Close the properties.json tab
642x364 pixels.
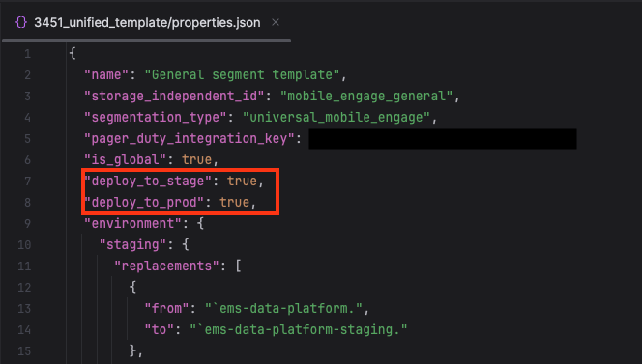(x=276, y=23)
